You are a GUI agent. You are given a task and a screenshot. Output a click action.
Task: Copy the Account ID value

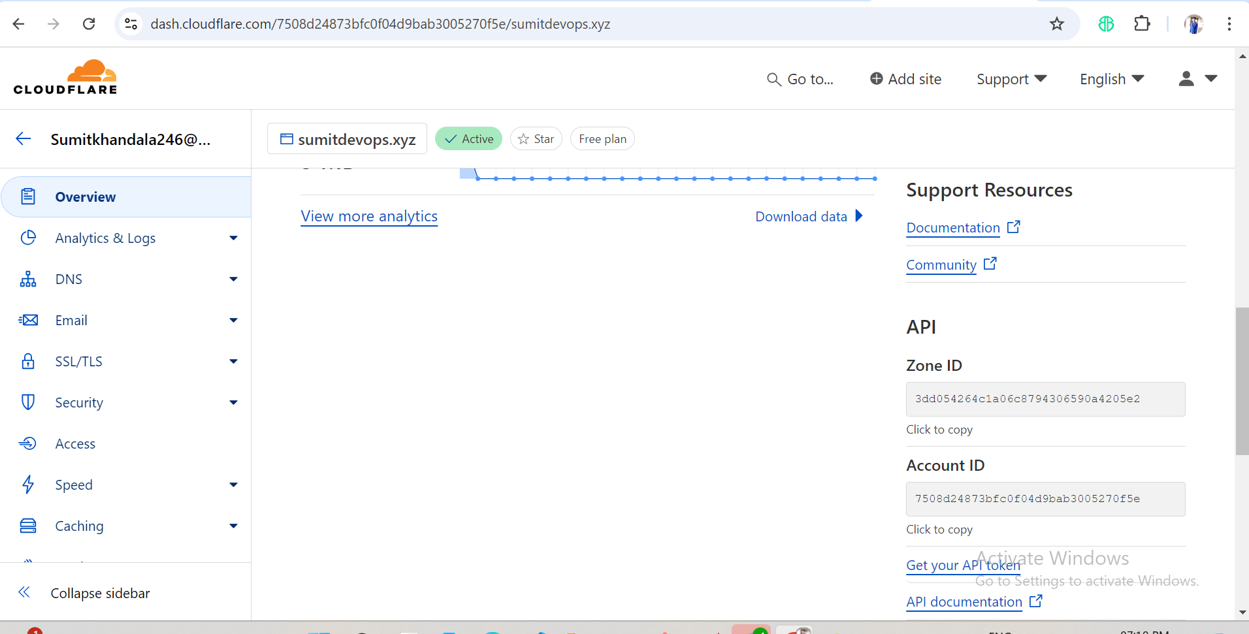click(x=1045, y=499)
